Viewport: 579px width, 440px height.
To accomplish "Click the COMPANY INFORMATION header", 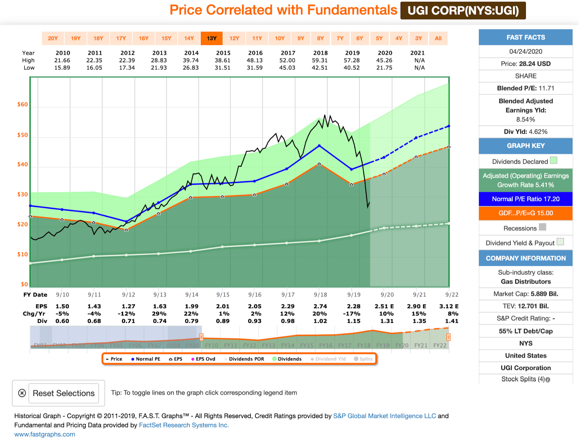I will [525, 258].
